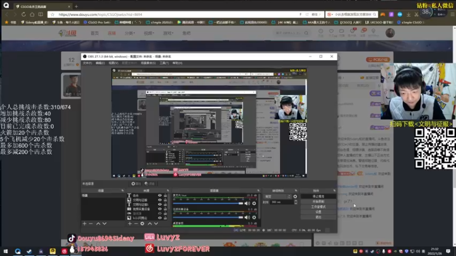Open settings gear of first mixer channel
This screenshot has height=256, width=456.
(x=254, y=204)
